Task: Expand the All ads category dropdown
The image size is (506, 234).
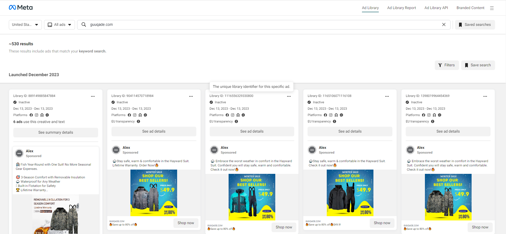Action: (59, 24)
